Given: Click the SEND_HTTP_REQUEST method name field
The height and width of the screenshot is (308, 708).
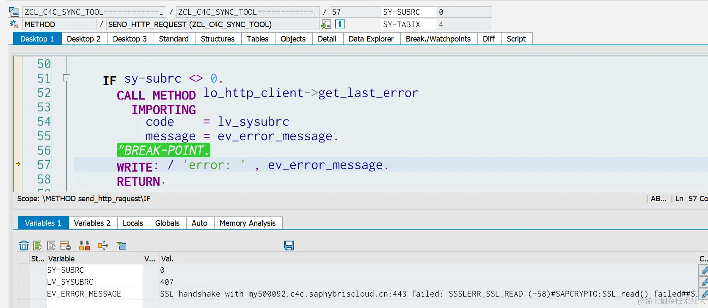Looking at the screenshot, I should (x=212, y=24).
